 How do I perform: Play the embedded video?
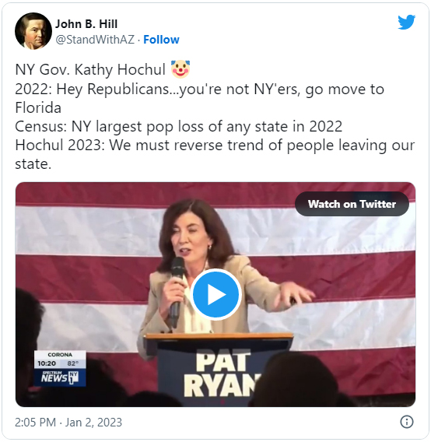click(x=215, y=295)
